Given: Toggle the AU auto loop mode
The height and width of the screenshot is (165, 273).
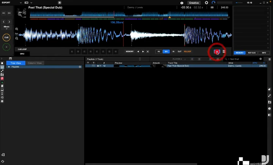Looking at the screenshot, I should (159, 52).
